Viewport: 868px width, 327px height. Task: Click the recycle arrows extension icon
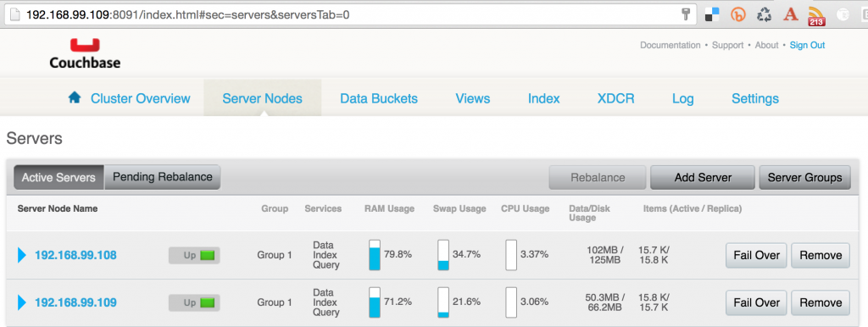pyautogui.click(x=765, y=15)
